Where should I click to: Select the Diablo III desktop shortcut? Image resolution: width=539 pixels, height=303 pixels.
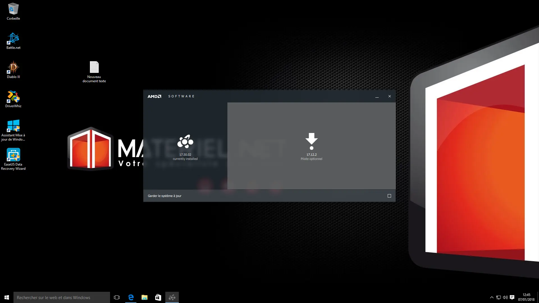click(13, 70)
